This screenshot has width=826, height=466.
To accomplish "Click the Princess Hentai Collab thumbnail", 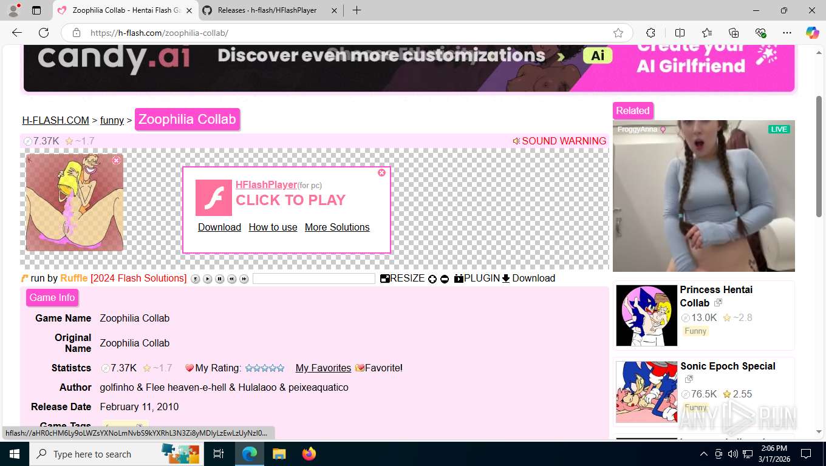I will click(x=646, y=316).
